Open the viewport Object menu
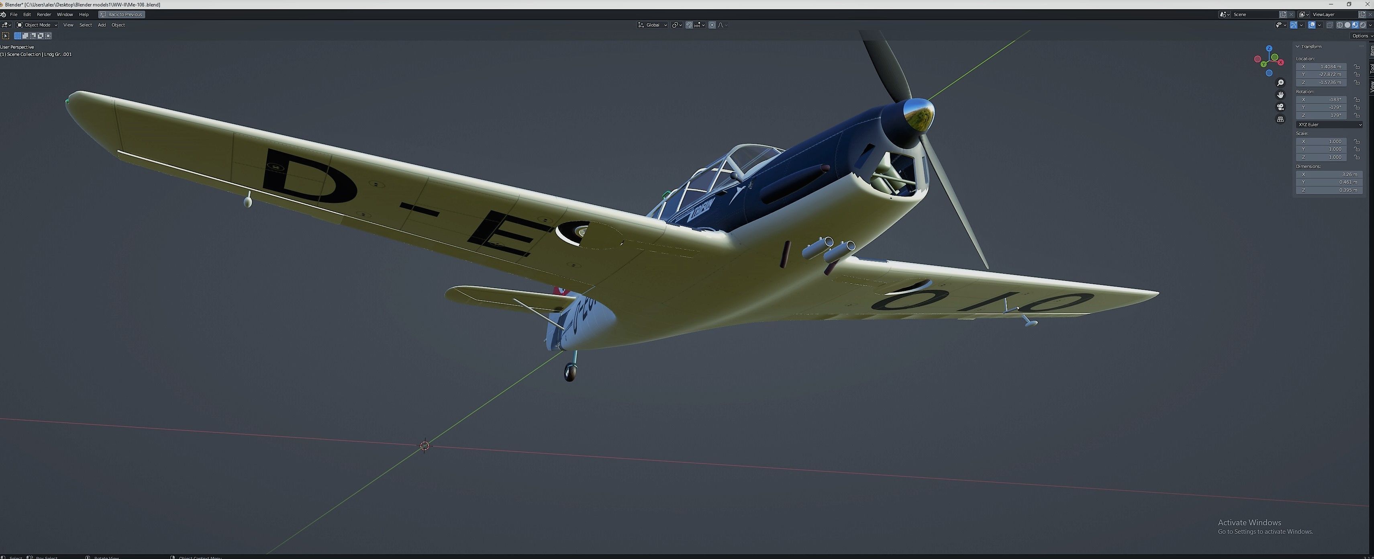 point(118,25)
